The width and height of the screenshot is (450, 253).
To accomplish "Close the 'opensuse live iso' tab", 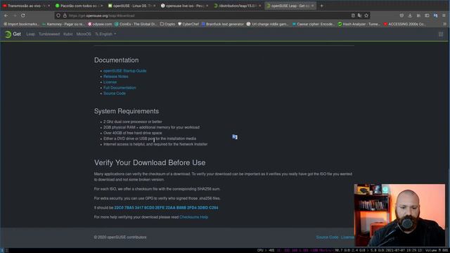I will click(x=207, y=6).
